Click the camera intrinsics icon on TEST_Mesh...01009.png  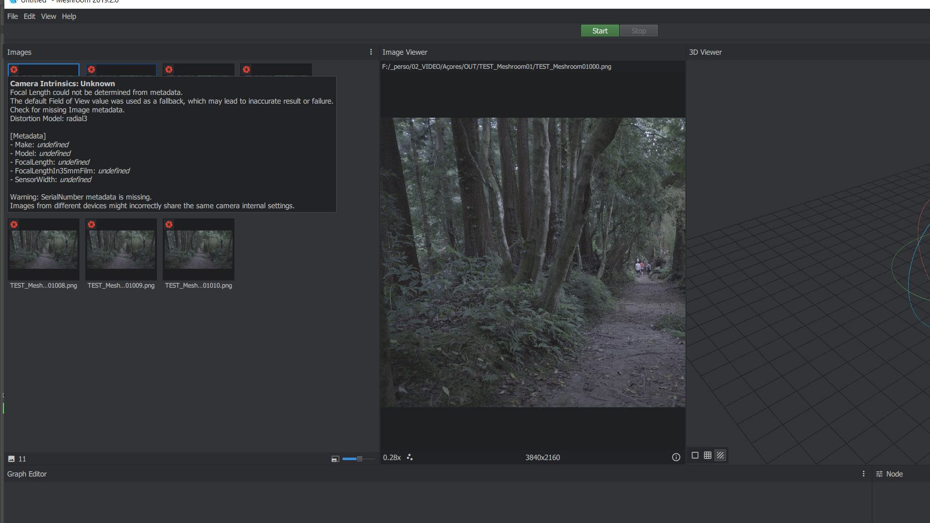[x=92, y=224]
